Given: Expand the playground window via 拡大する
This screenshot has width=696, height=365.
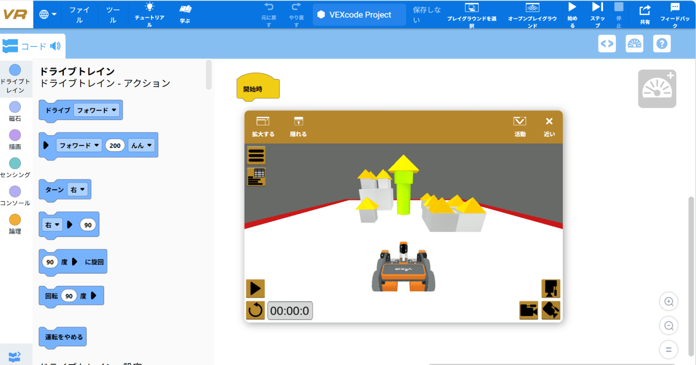Looking at the screenshot, I should pos(264,125).
